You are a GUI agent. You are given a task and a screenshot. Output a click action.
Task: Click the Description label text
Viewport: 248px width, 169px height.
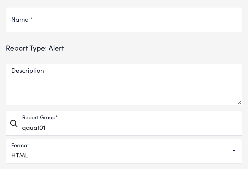pyautogui.click(x=27, y=71)
